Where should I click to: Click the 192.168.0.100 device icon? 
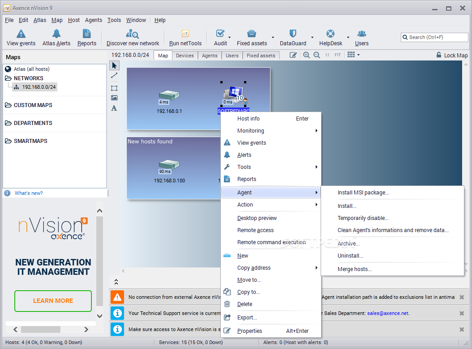coord(169,164)
